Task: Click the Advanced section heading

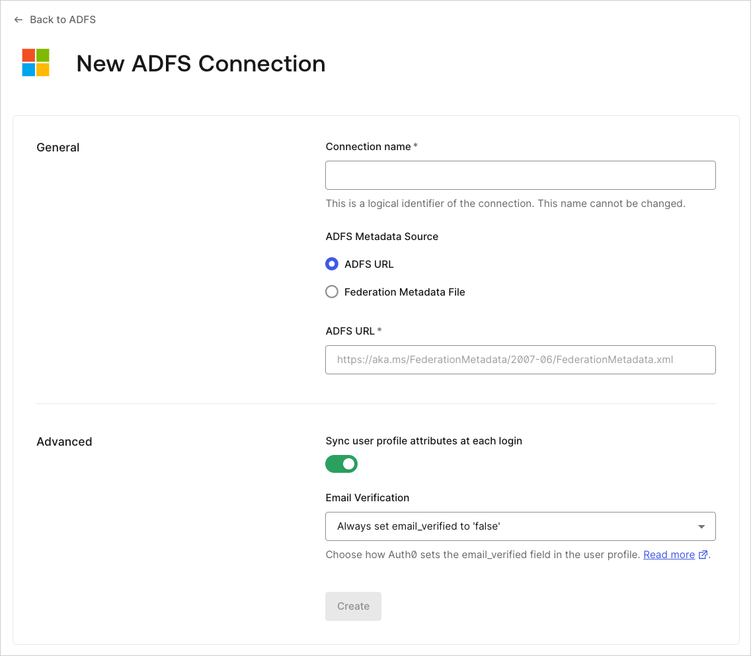Action: click(x=64, y=441)
